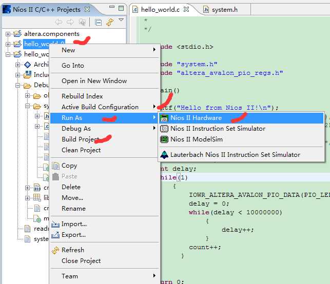Choose Close Project from context menu
This screenshot has height=284, width=330.
(104, 261)
